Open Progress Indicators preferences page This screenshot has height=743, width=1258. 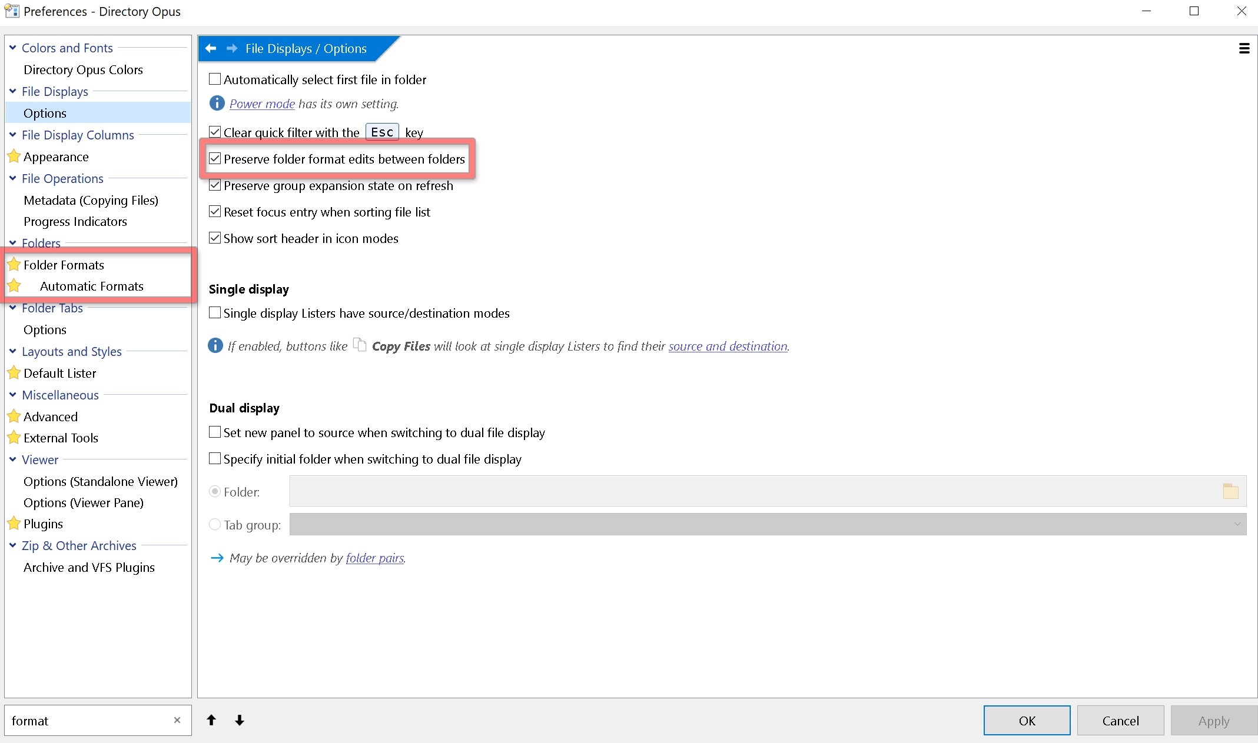(75, 222)
